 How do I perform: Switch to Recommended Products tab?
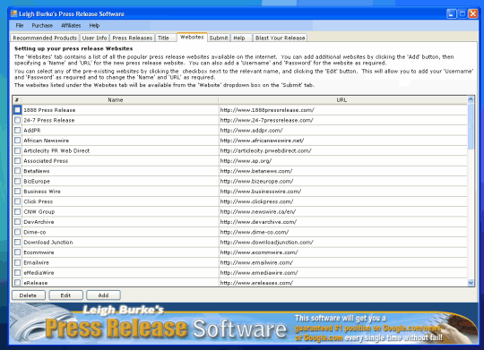click(x=45, y=38)
